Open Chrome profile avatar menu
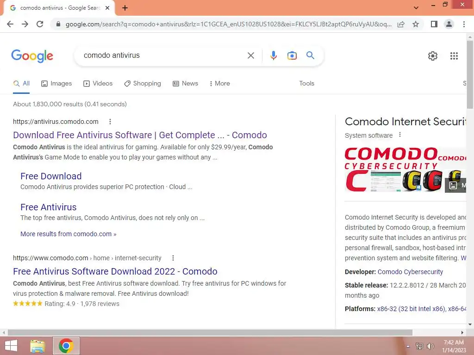The width and height of the screenshot is (474, 355). (449, 24)
